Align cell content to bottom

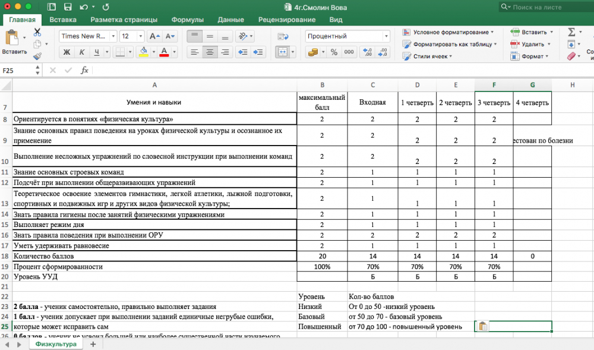(225, 36)
